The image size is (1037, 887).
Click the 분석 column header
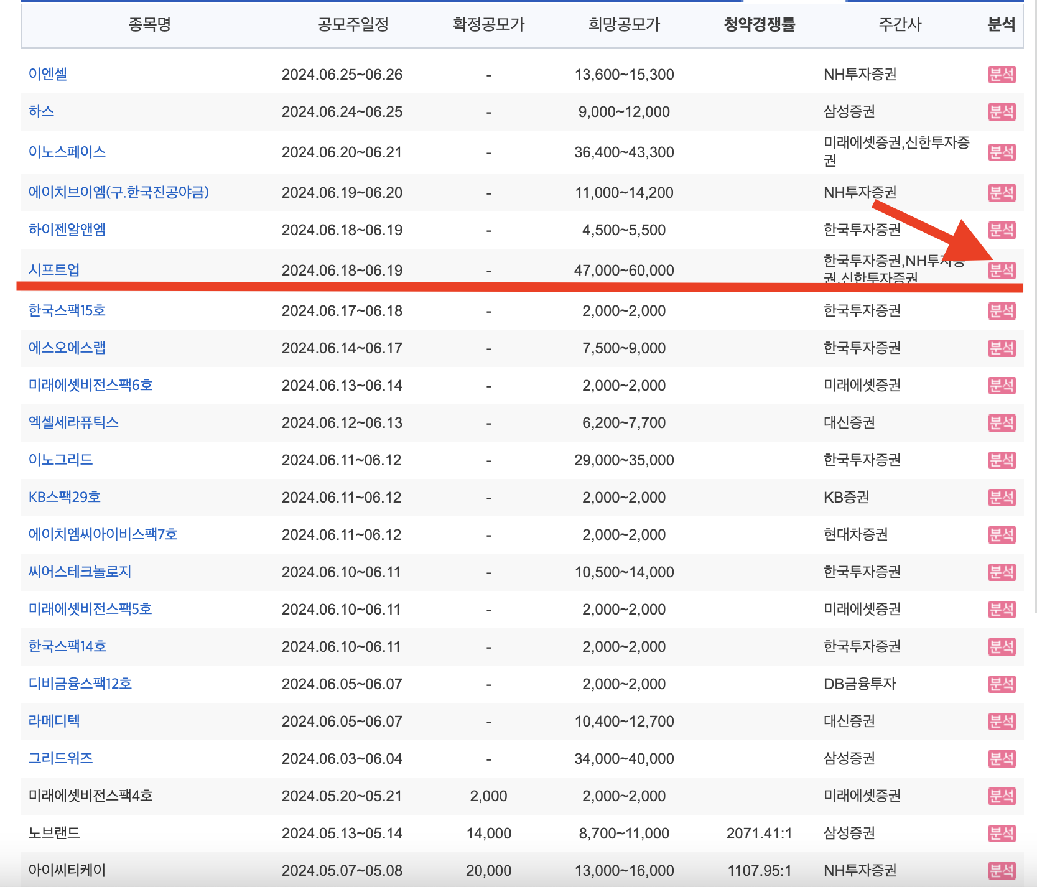(1002, 24)
